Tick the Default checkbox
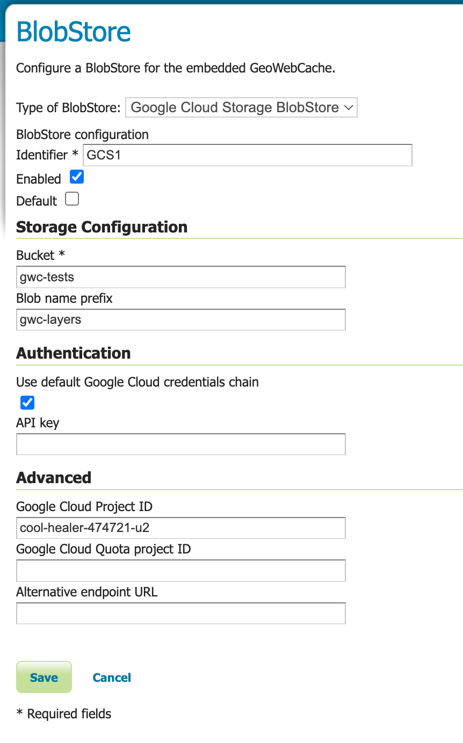This screenshot has height=743, width=463. tap(72, 199)
